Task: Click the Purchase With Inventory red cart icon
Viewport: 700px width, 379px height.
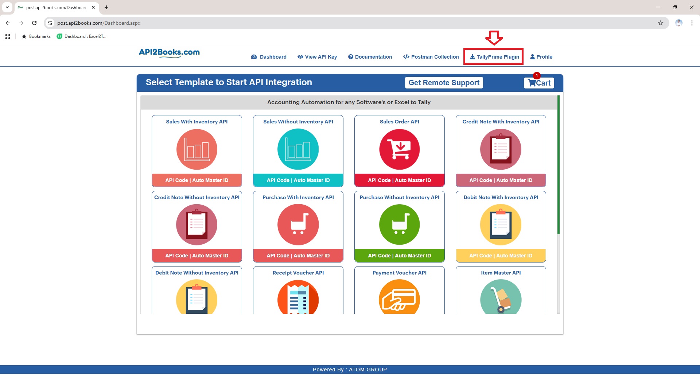Action: click(x=298, y=225)
